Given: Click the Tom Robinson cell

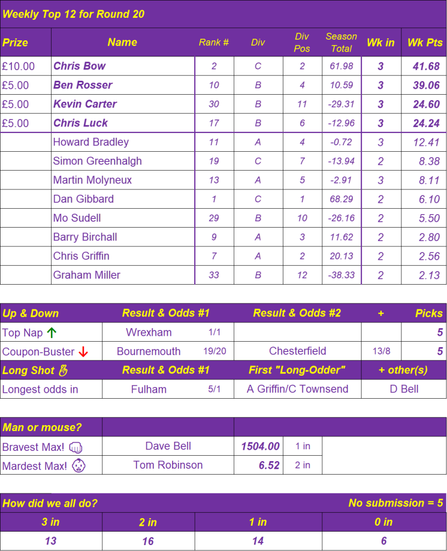Looking at the screenshot, I should click(x=168, y=465).
